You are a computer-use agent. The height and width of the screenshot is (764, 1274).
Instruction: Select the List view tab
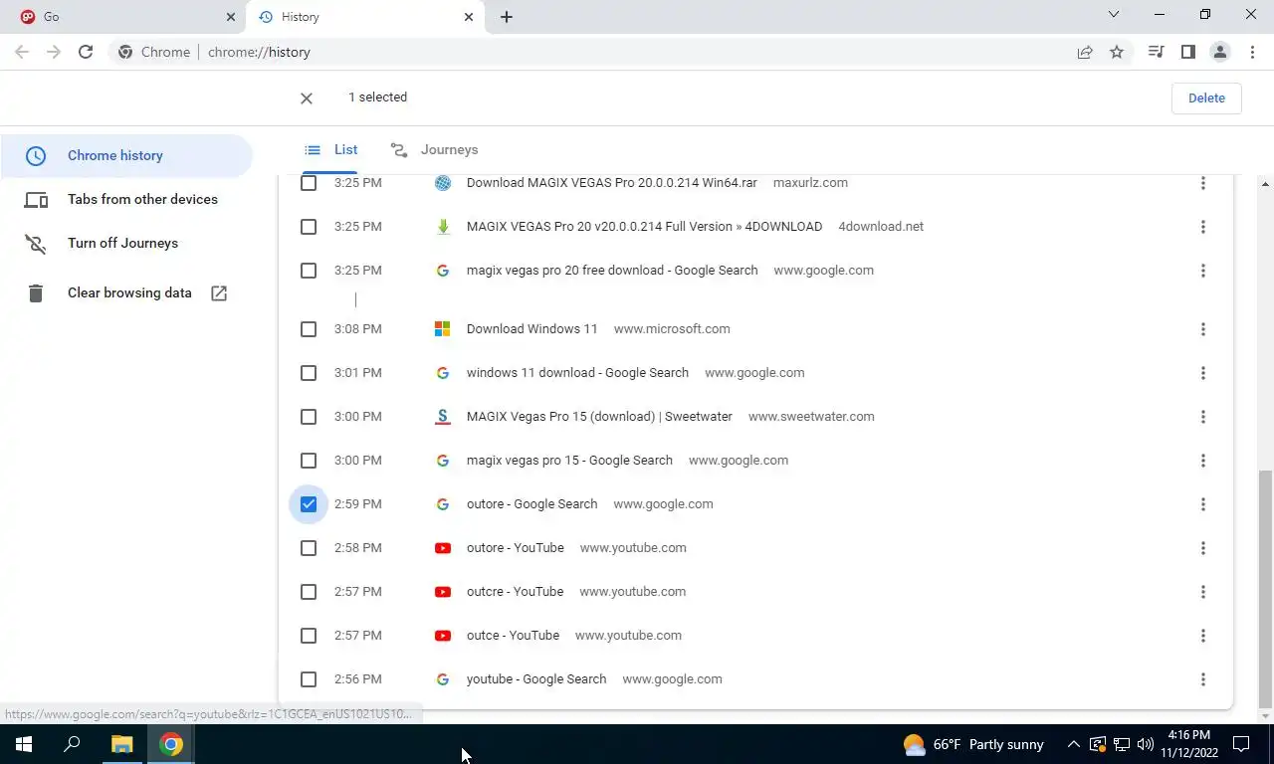click(x=330, y=150)
